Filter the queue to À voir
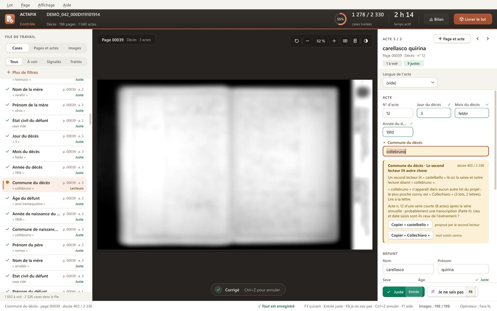 pyautogui.click(x=32, y=62)
